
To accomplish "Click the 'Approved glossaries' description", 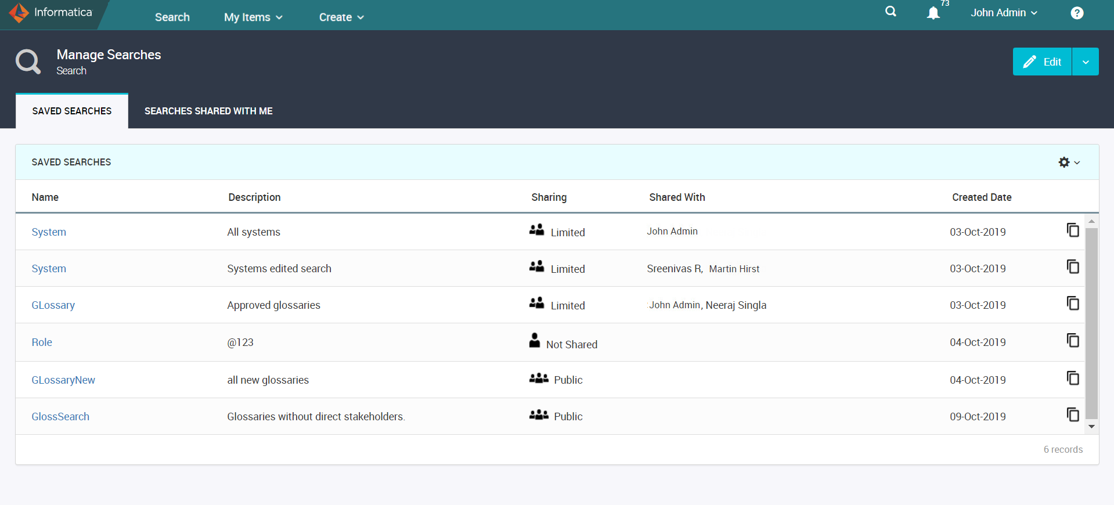I will [273, 305].
